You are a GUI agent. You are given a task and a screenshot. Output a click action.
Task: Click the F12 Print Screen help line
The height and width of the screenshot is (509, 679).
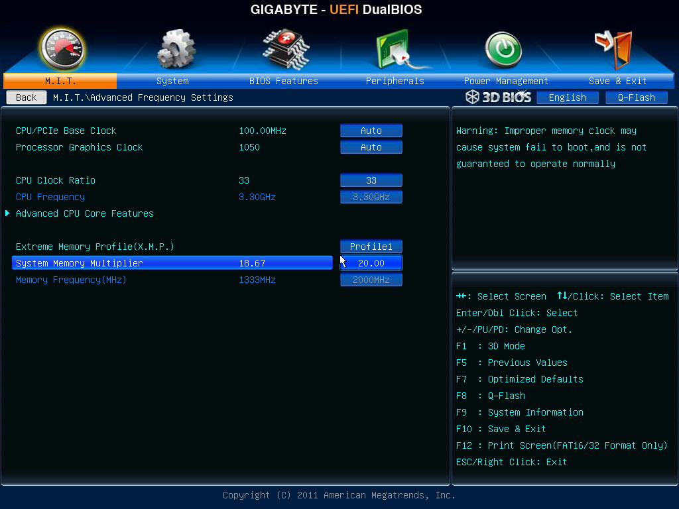(x=562, y=445)
